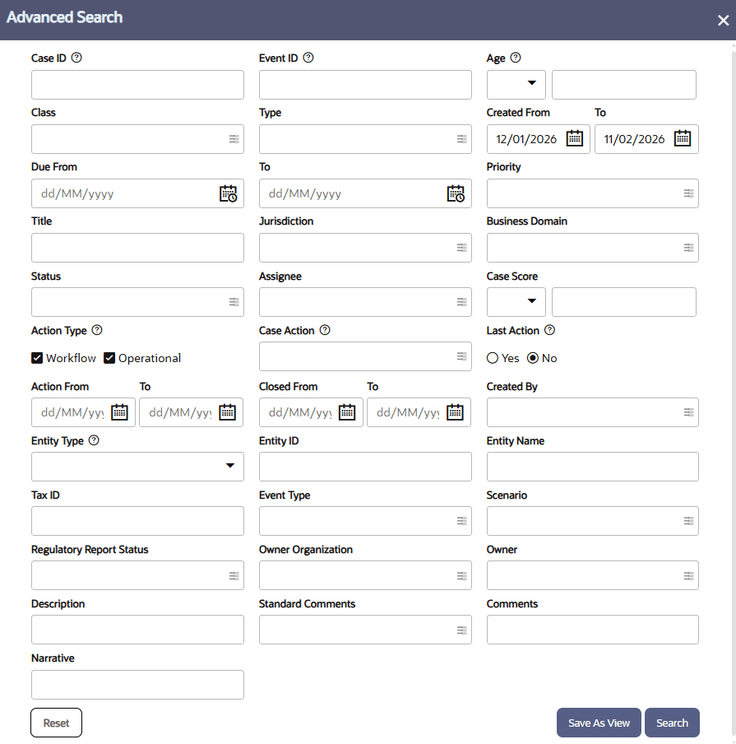Close the Advanced Search dialog

click(x=723, y=21)
